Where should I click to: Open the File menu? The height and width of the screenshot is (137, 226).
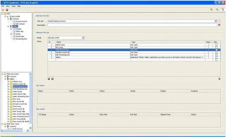[2, 6]
